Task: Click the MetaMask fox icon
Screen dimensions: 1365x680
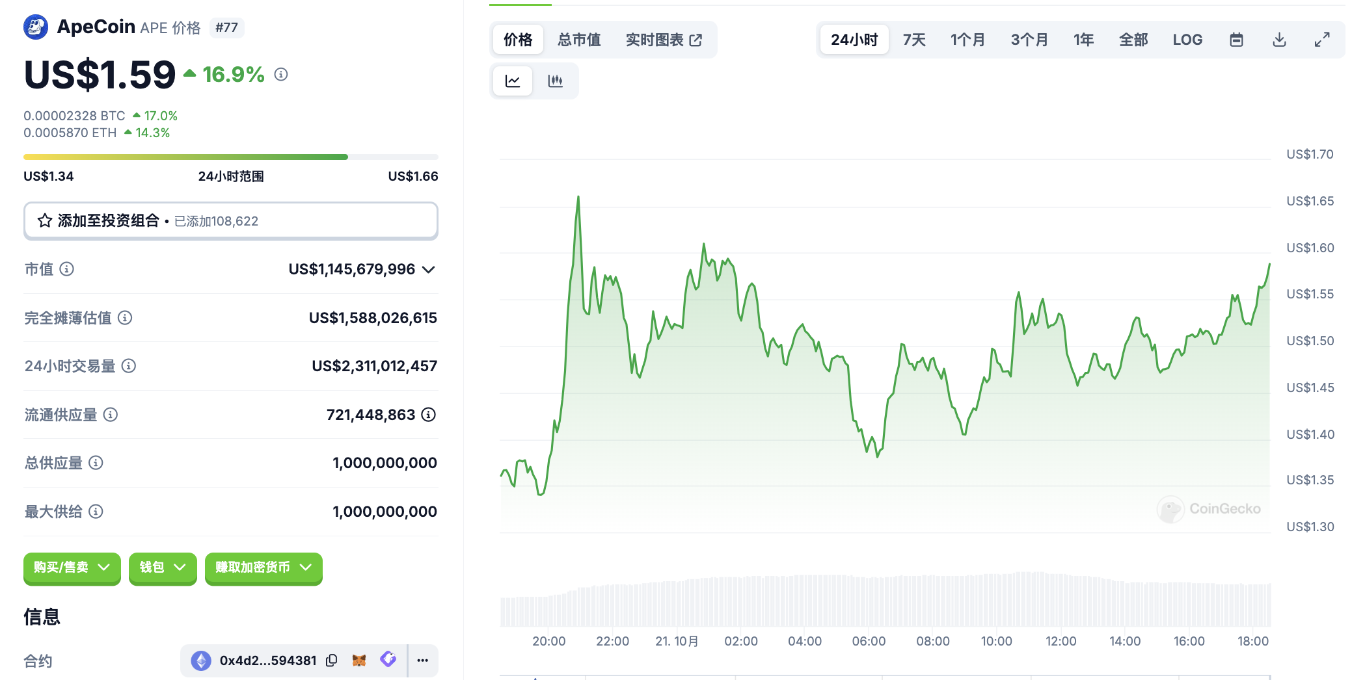Action: point(359,660)
